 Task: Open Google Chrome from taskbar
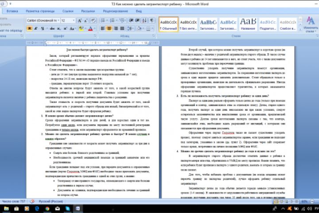[x=47, y=209]
